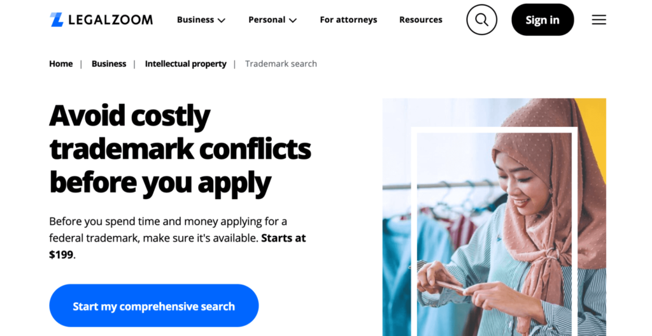The height and width of the screenshot is (336, 652).
Task: Click the Avoid costly trademark conflicts heading
Action: click(x=180, y=149)
